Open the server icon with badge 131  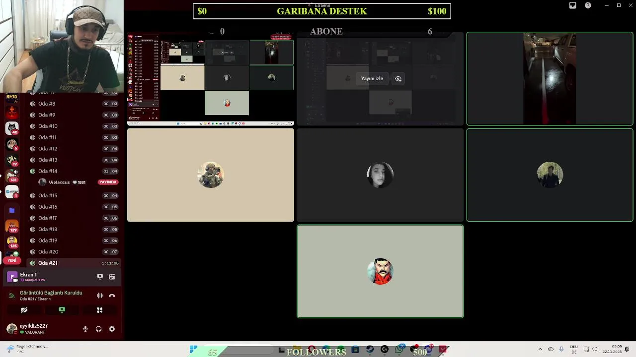(12, 176)
